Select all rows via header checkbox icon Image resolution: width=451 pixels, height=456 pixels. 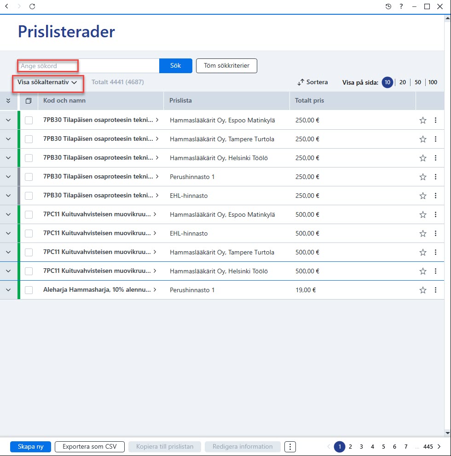tap(29, 101)
